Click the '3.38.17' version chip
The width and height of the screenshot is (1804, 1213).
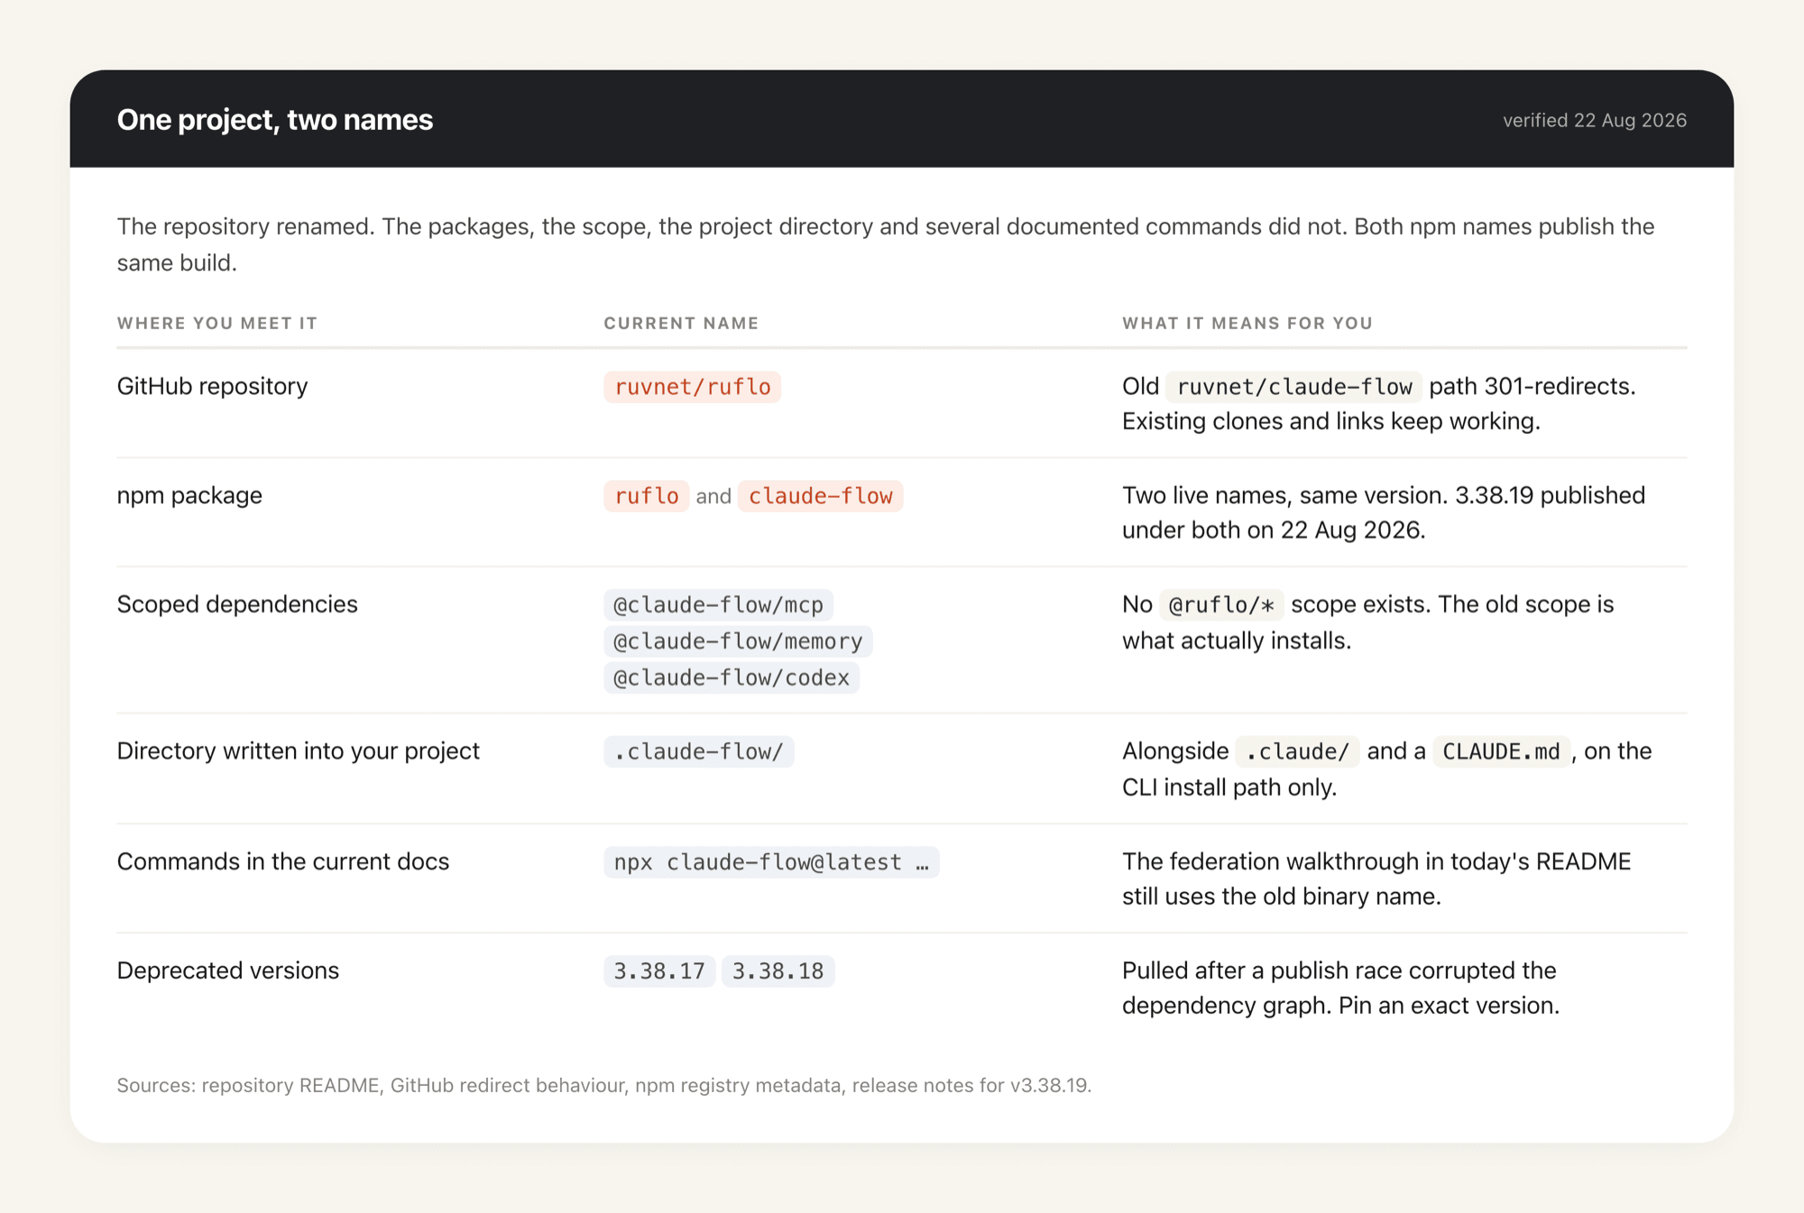(659, 971)
